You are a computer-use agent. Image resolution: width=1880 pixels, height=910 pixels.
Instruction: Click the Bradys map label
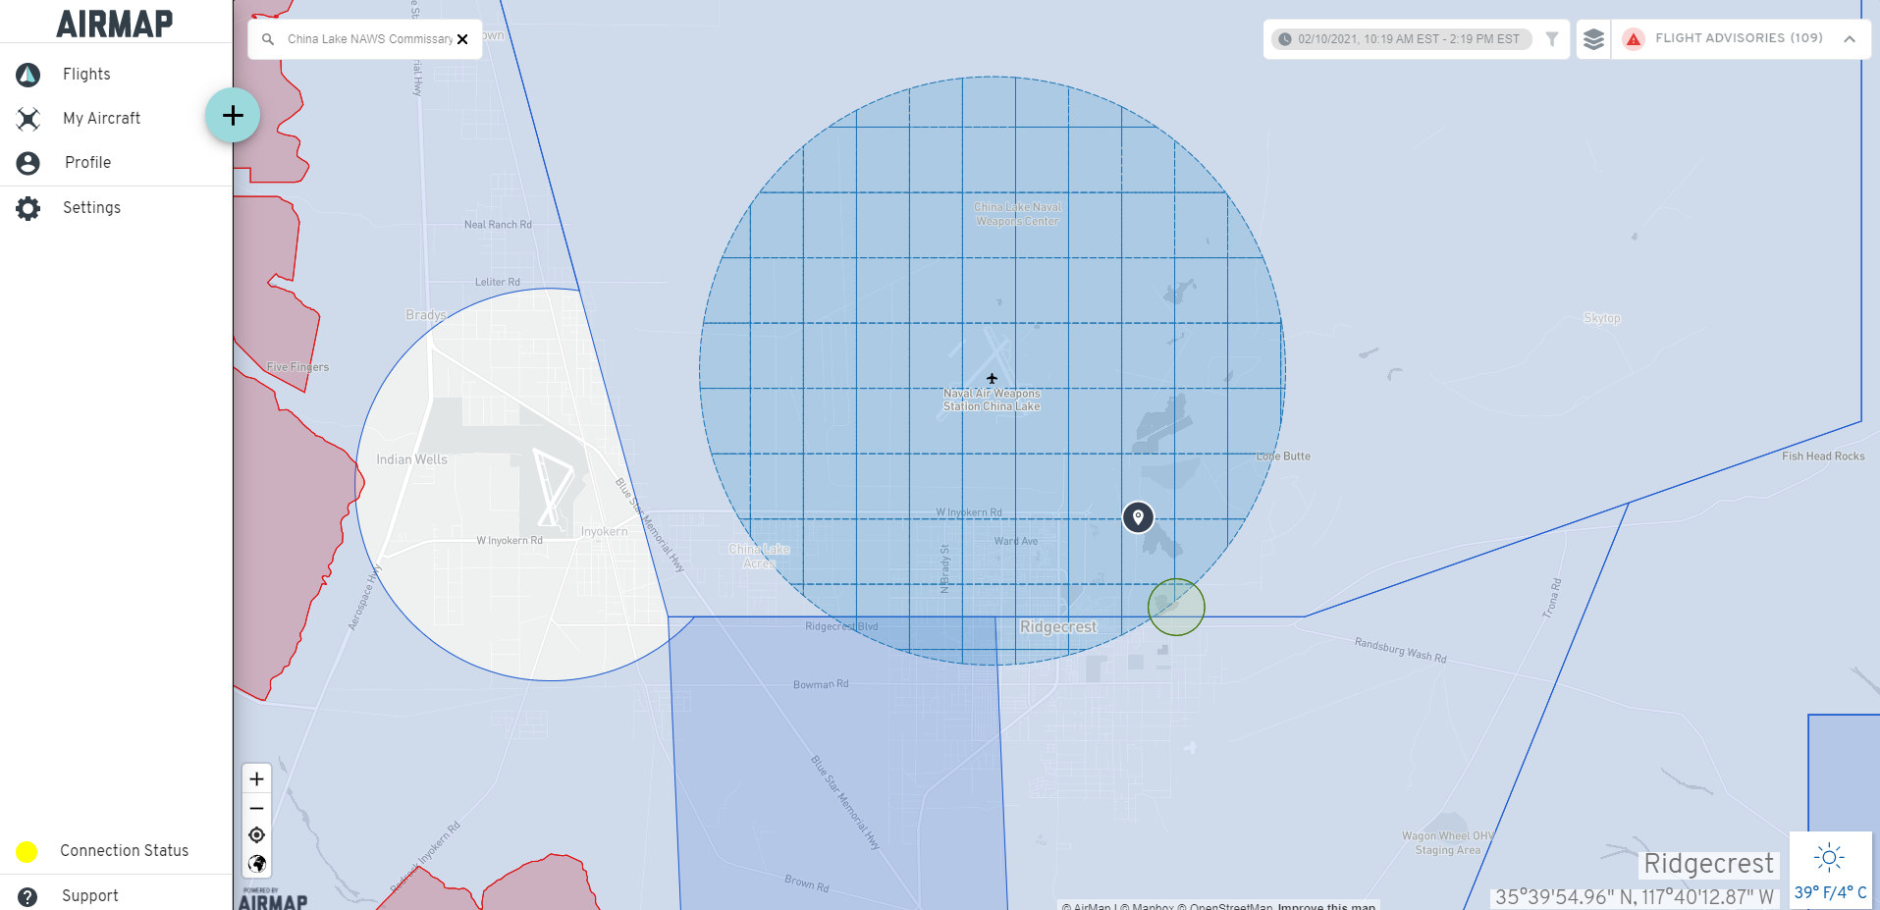[x=426, y=315]
